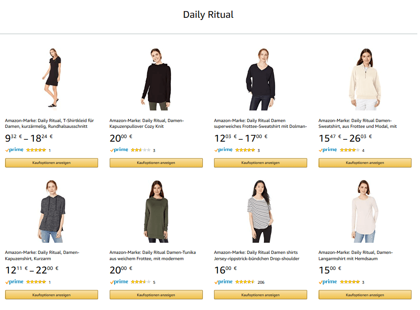This screenshot has height=310, width=420.
Task: Select the cream half-zip sweatshirt photo
Action: tap(365, 79)
